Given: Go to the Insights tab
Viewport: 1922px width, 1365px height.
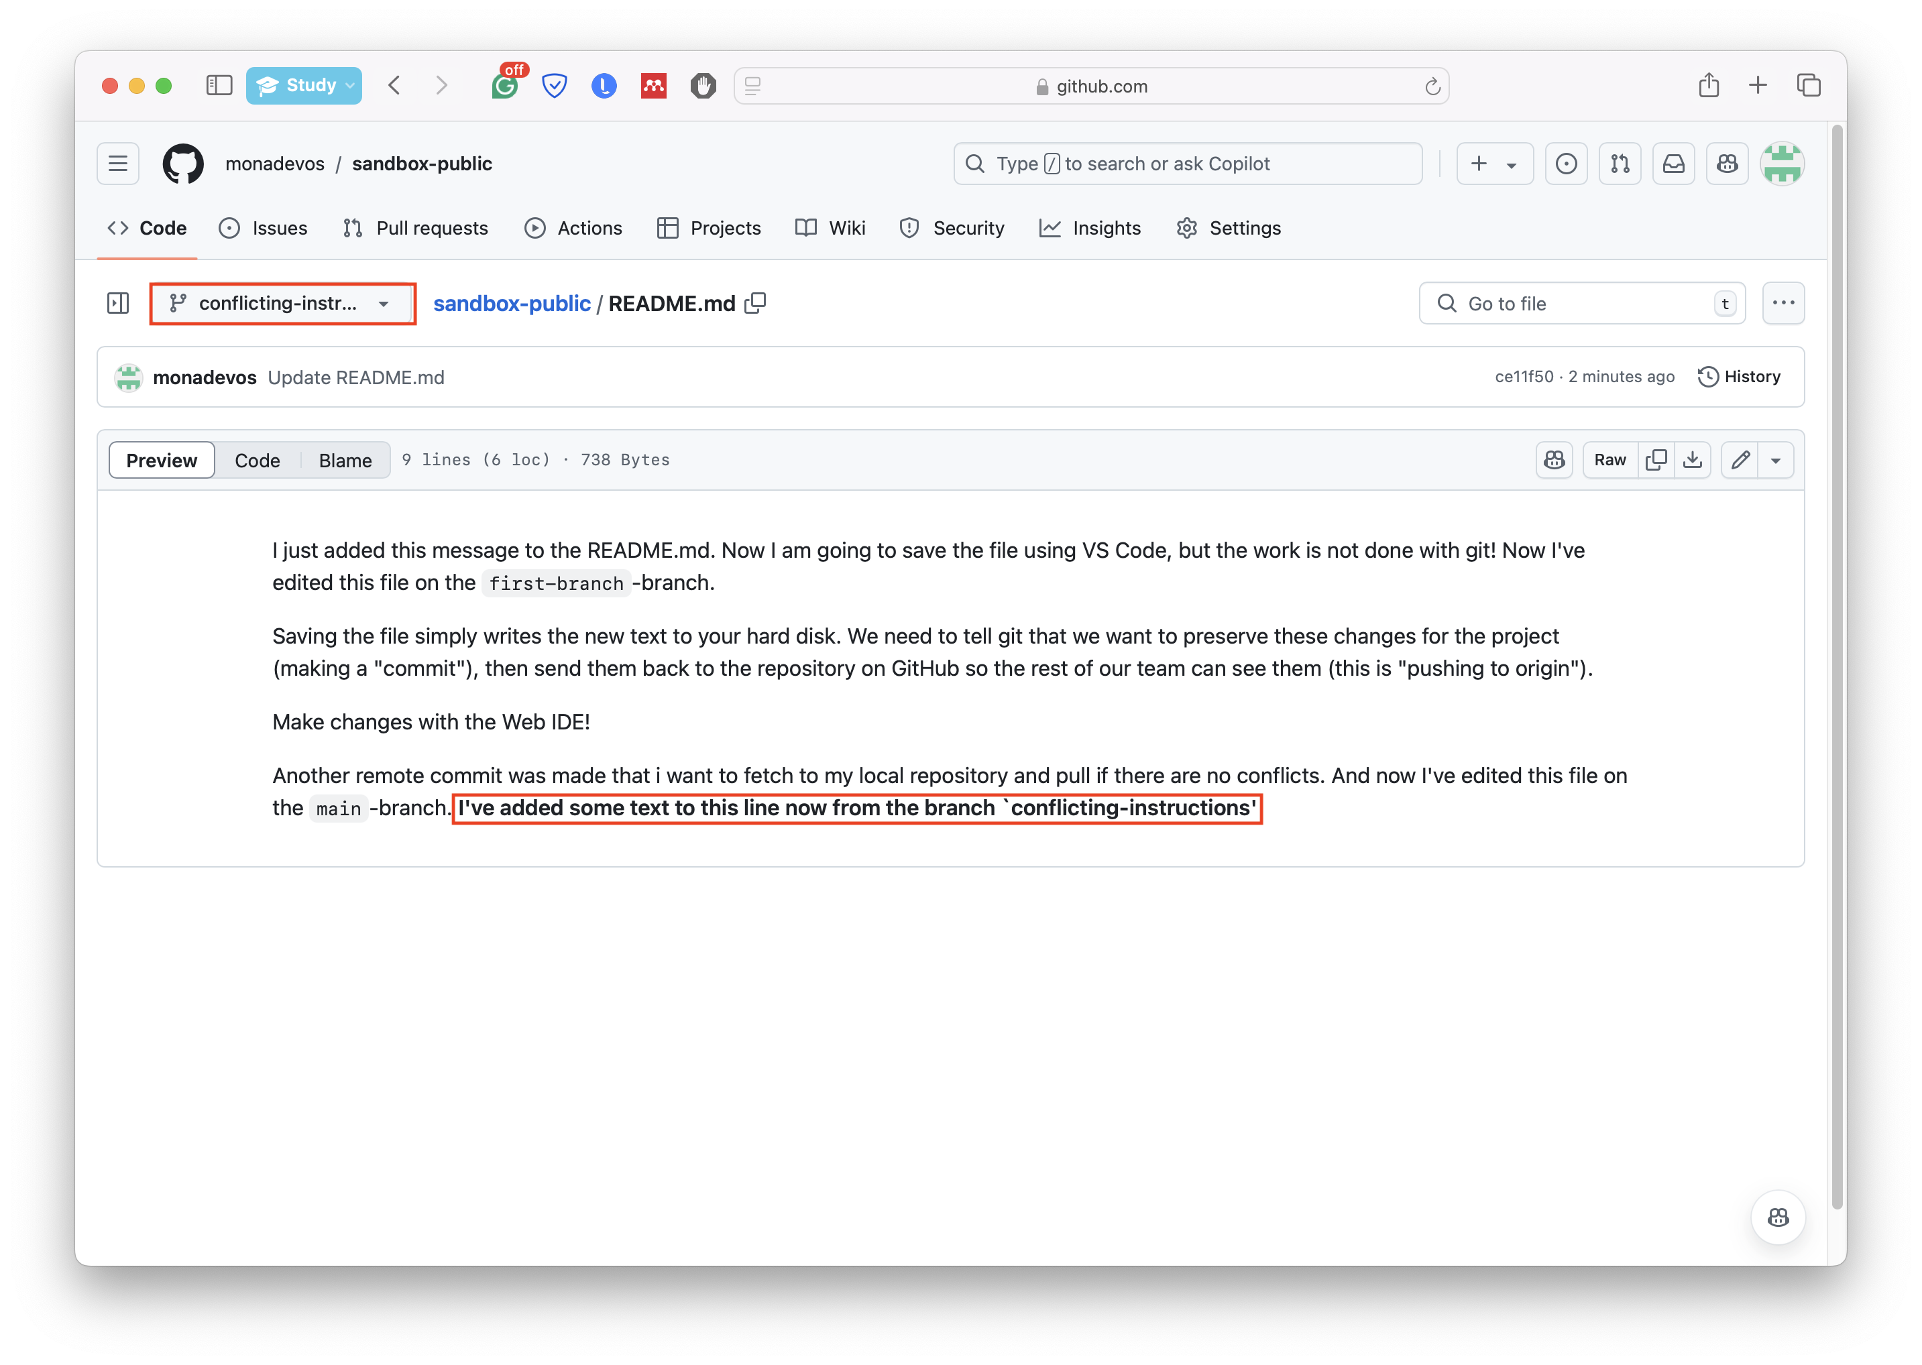Looking at the screenshot, I should (1090, 229).
